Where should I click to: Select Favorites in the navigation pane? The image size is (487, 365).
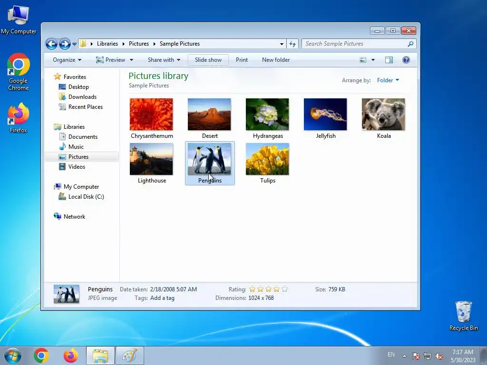[75, 77]
